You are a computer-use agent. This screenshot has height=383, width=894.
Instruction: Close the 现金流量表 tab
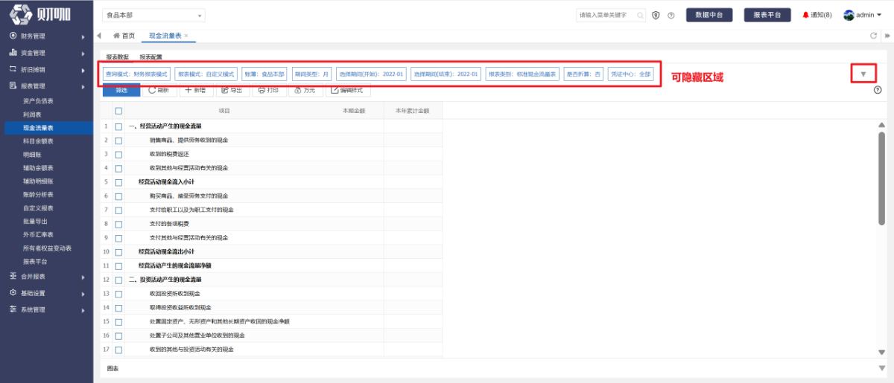186,36
